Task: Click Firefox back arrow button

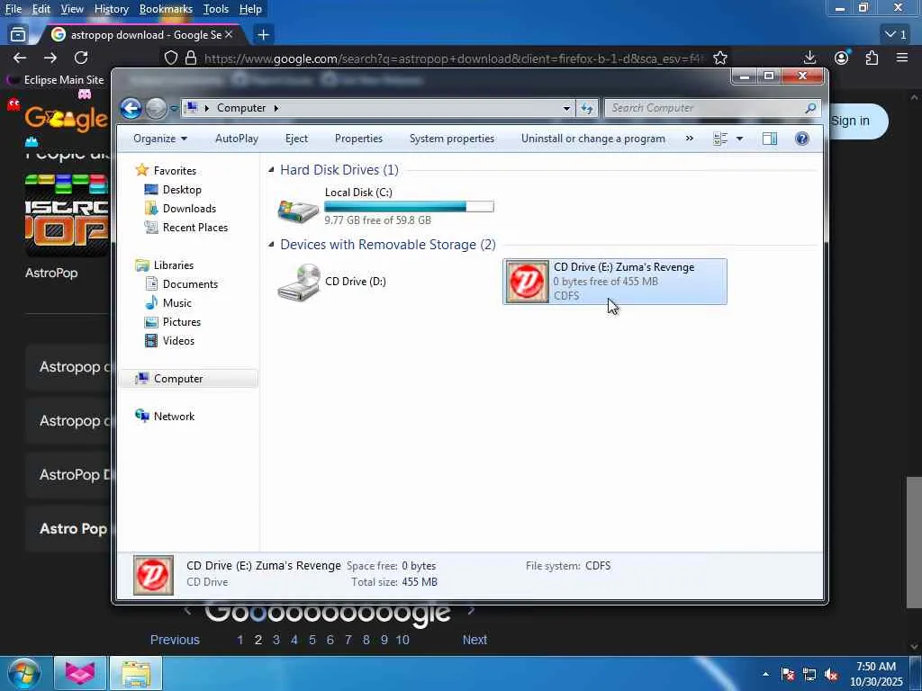Action: point(20,58)
